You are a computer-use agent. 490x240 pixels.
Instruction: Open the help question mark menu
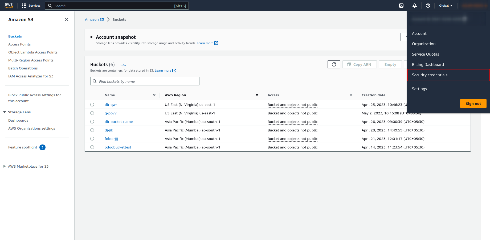(428, 6)
